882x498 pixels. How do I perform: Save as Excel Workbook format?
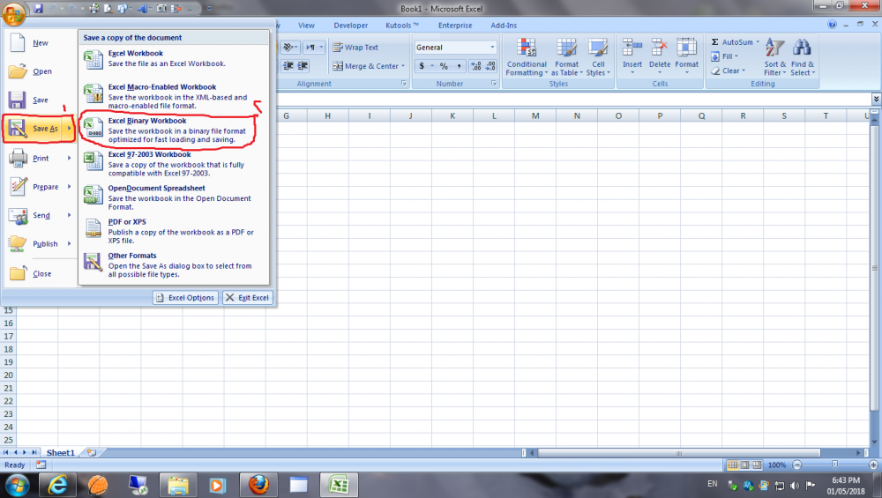coord(174,58)
